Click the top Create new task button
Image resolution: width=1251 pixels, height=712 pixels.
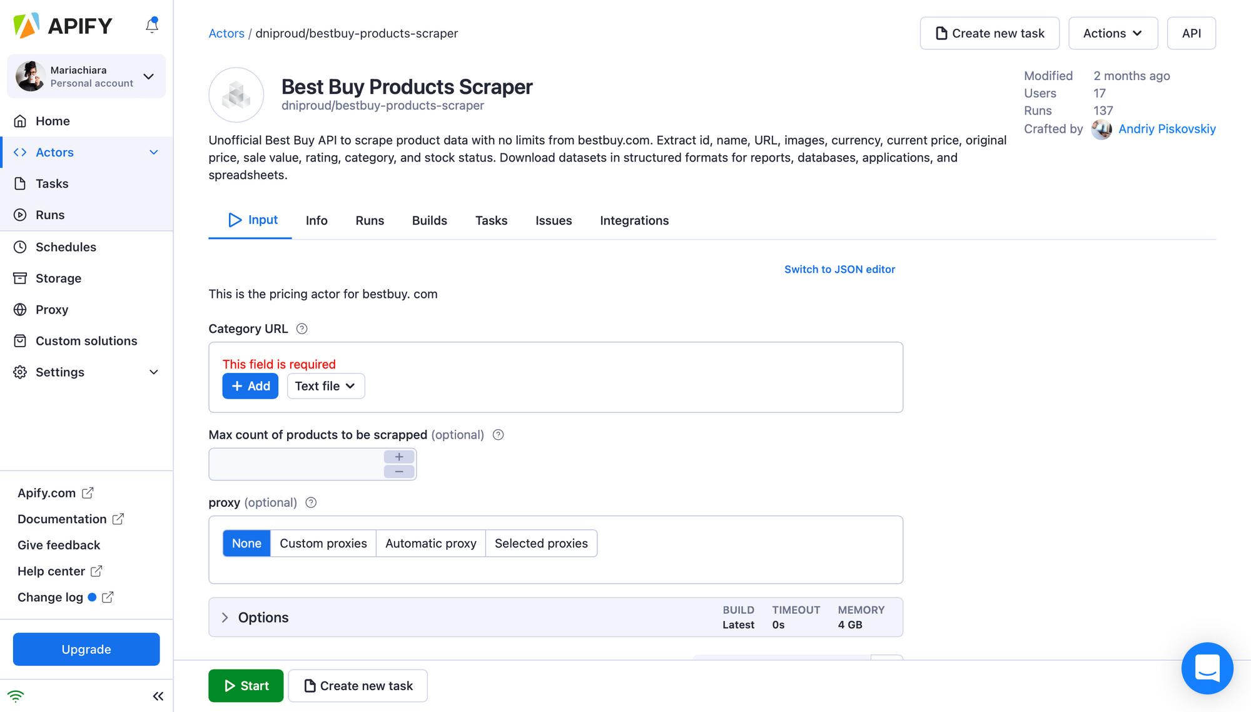[990, 33]
